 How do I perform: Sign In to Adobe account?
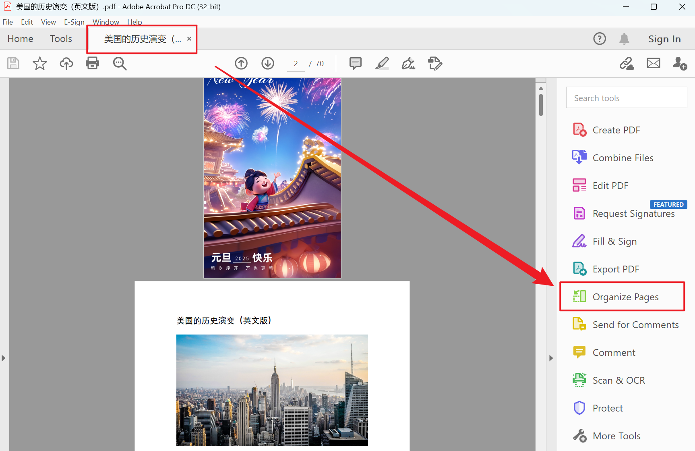pyautogui.click(x=664, y=39)
